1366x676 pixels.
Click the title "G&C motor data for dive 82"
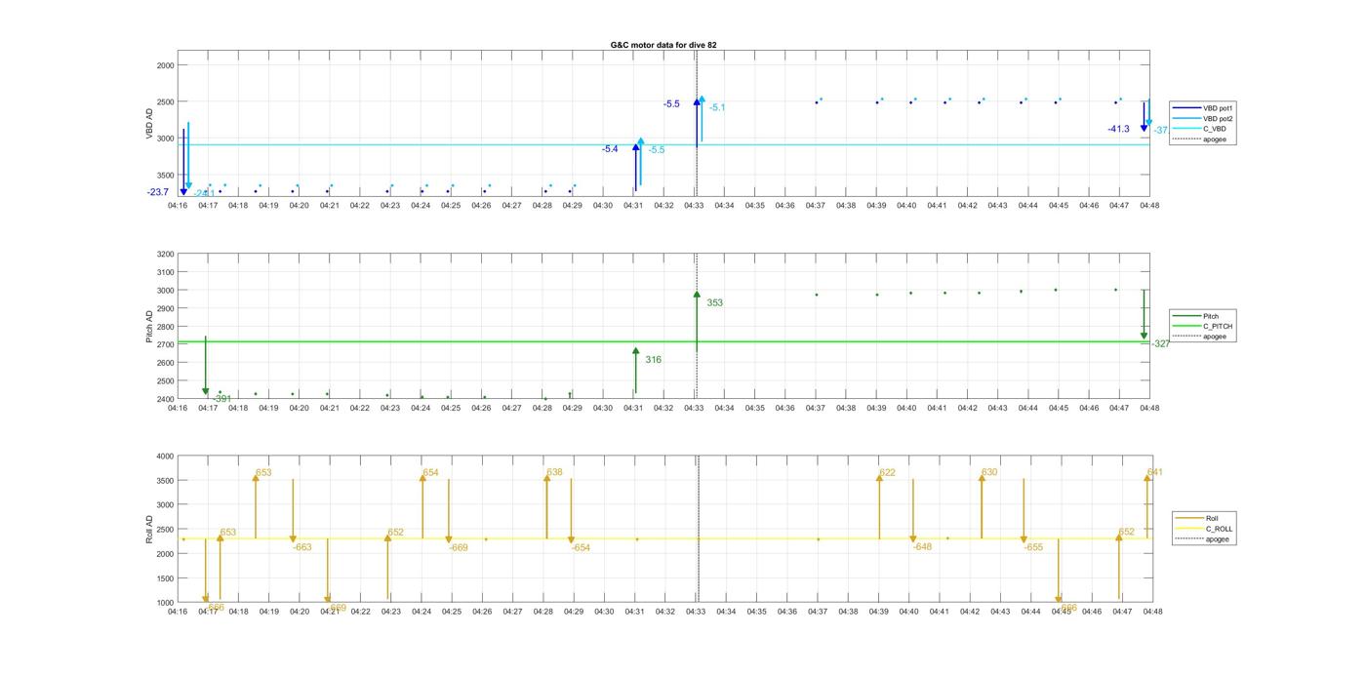point(663,45)
